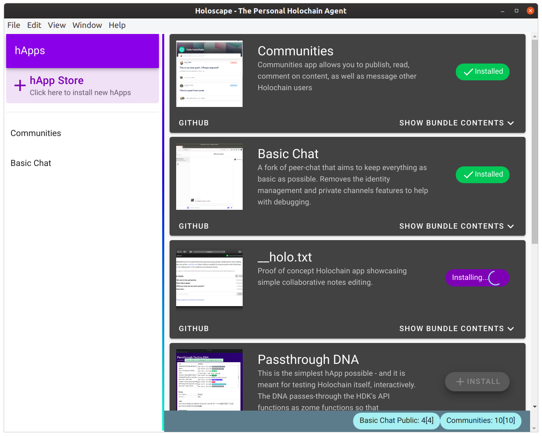542x436 pixels.
Task: Click the __holo.txt card title
Action: click(x=285, y=257)
